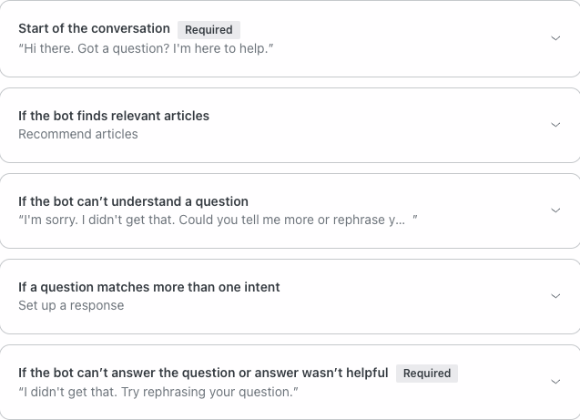Select 'If the bot finds relevant articles' title
The image size is (580, 420).
pyautogui.click(x=114, y=116)
